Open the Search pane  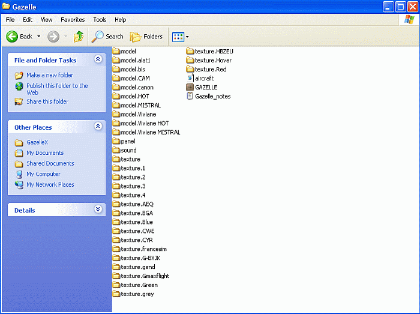click(107, 37)
